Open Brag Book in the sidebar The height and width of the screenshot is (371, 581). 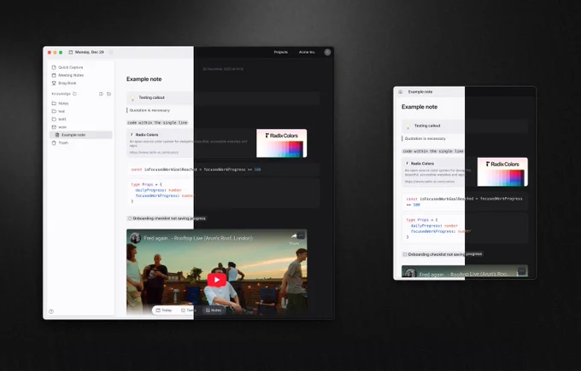tap(64, 84)
